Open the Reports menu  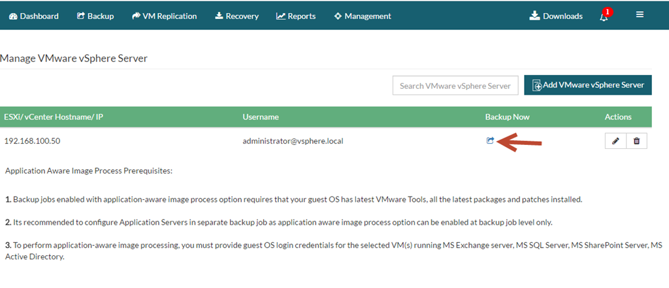[296, 16]
